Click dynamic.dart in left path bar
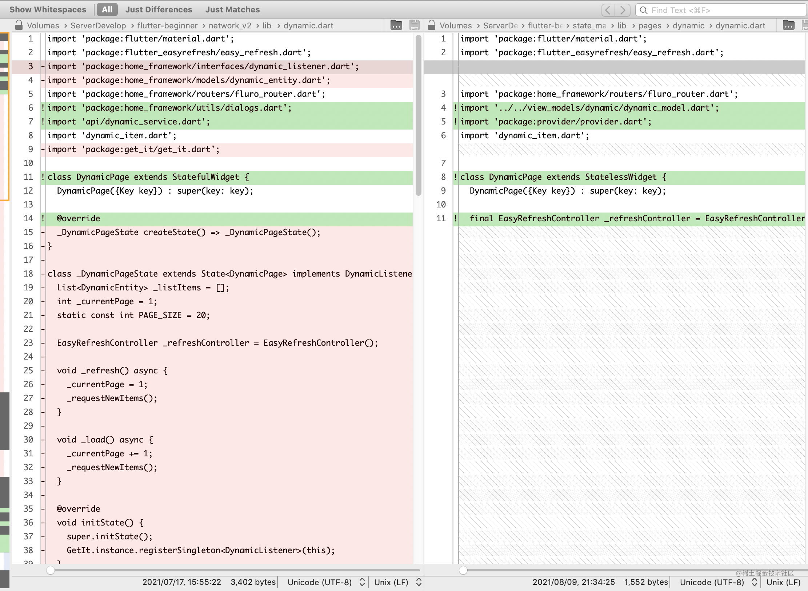This screenshot has height=591, width=808. 308,25
